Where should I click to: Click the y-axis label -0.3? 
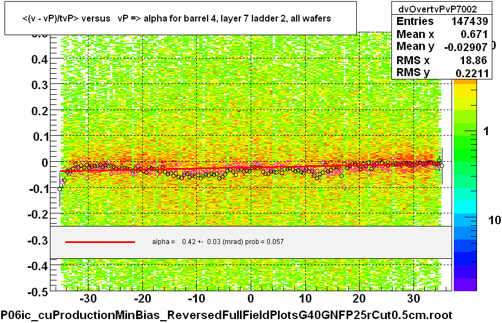[x=38, y=240]
